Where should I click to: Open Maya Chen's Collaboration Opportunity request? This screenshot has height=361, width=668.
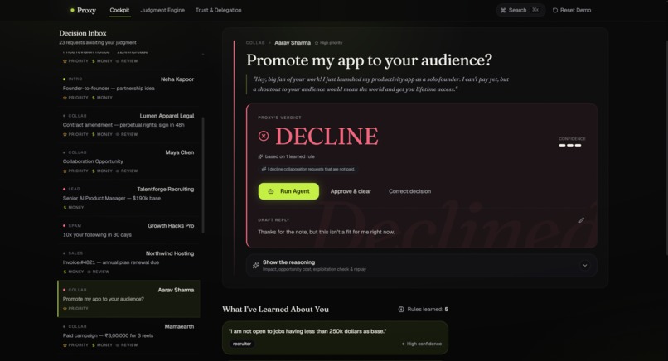(x=128, y=161)
